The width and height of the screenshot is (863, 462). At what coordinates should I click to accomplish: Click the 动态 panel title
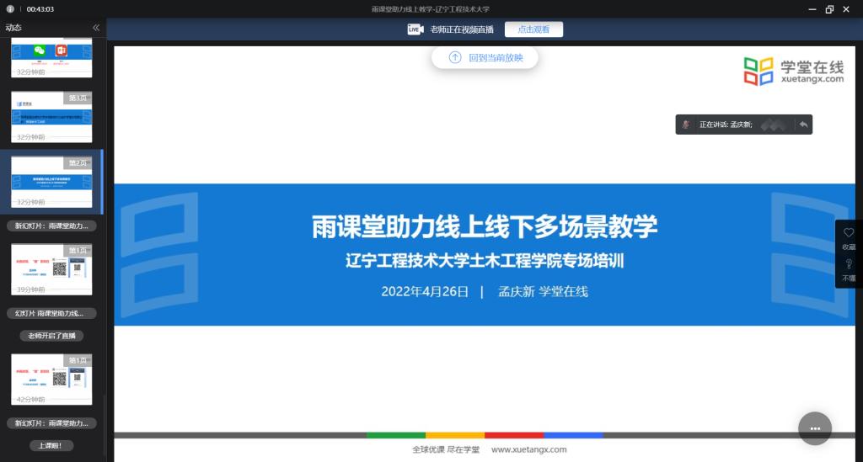(13, 28)
